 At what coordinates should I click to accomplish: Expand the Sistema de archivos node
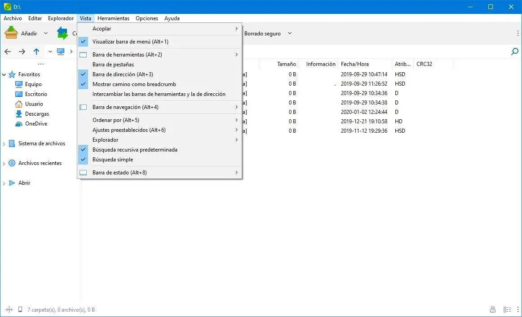pyautogui.click(x=4, y=144)
